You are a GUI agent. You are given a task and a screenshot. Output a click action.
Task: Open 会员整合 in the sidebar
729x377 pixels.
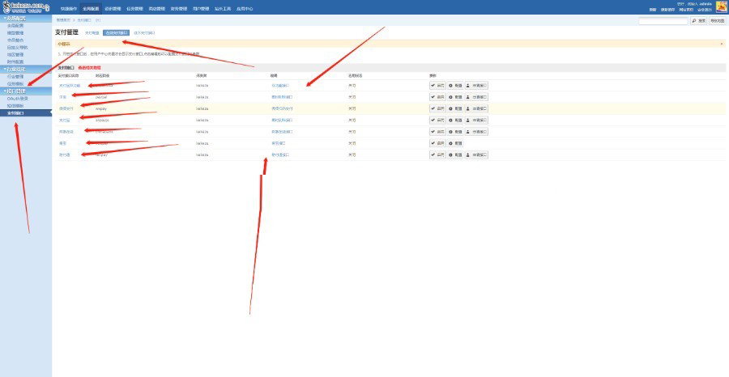pyautogui.click(x=15, y=40)
